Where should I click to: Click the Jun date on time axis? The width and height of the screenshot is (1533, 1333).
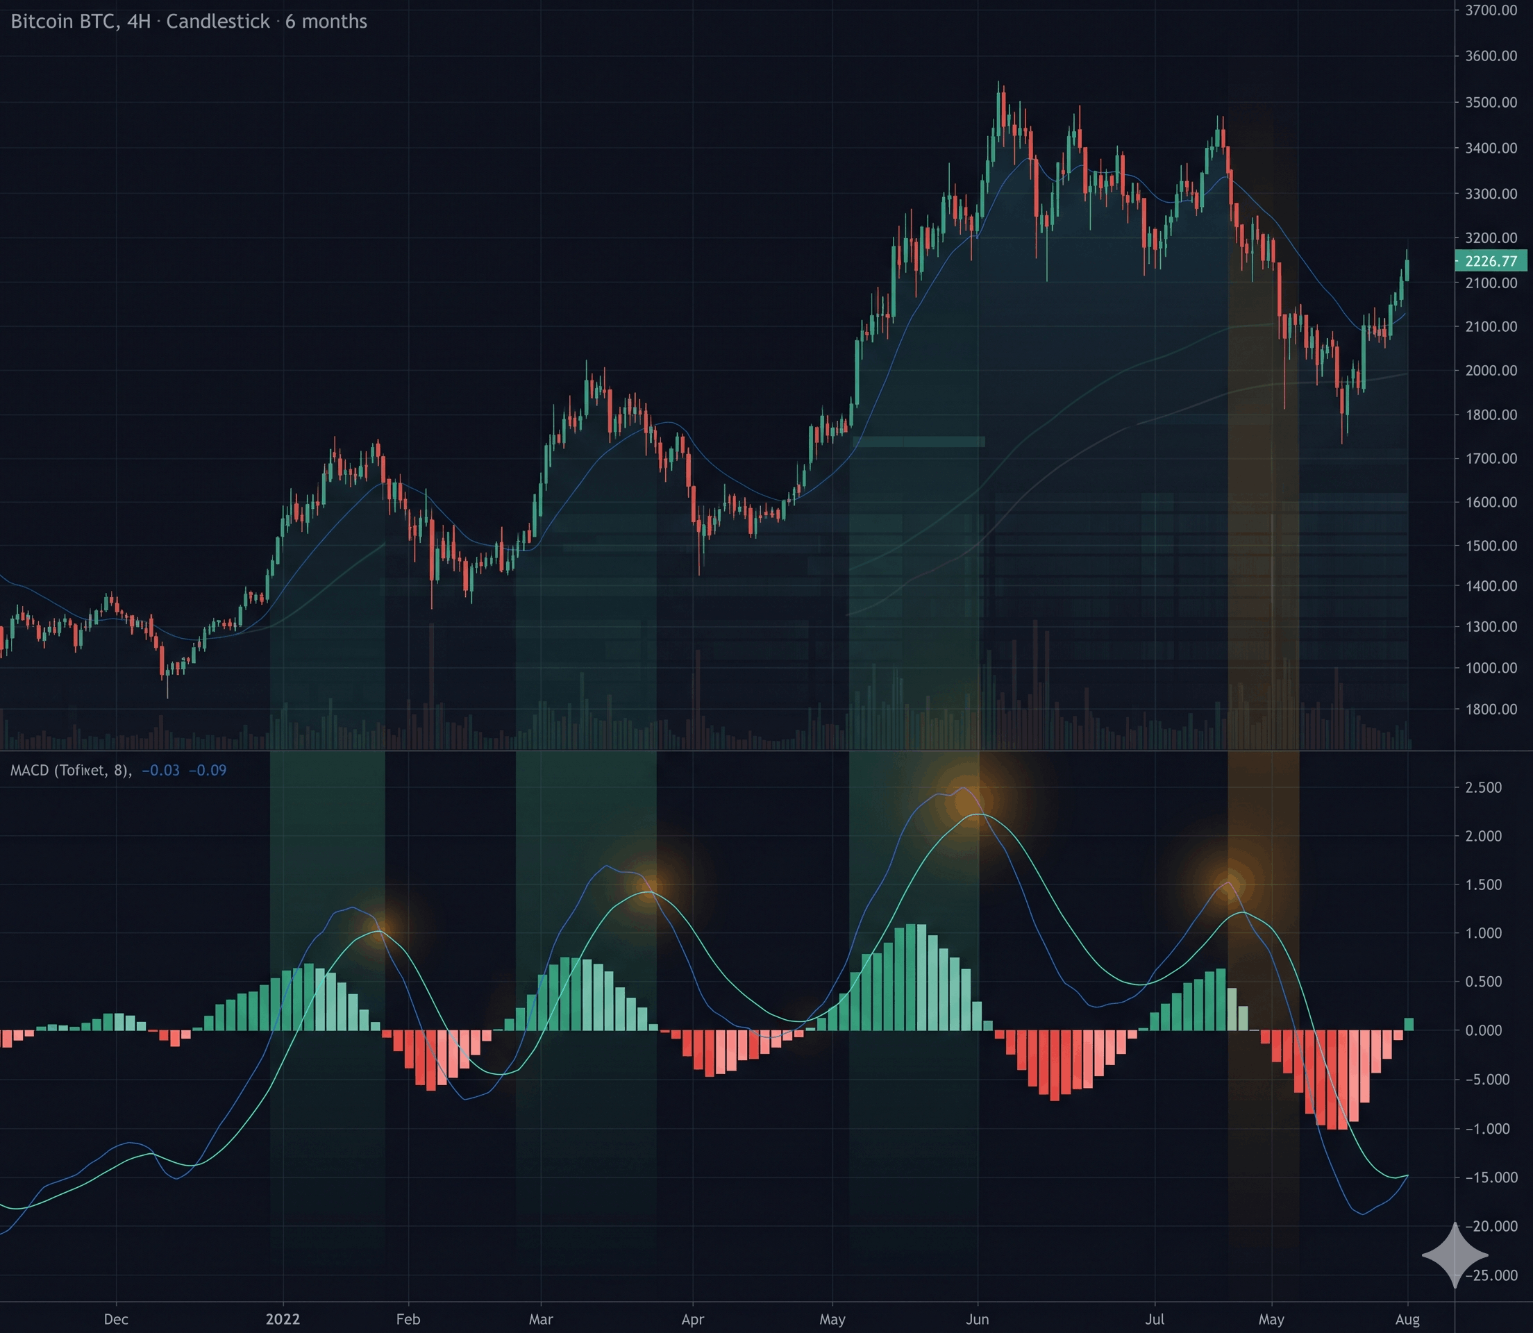pyautogui.click(x=978, y=1319)
